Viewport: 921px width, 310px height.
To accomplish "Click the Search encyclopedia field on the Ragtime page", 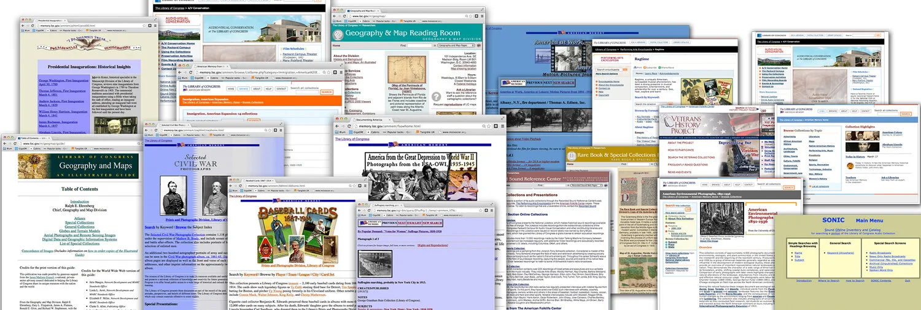I will pyautogui.click(x=609, y=69).
